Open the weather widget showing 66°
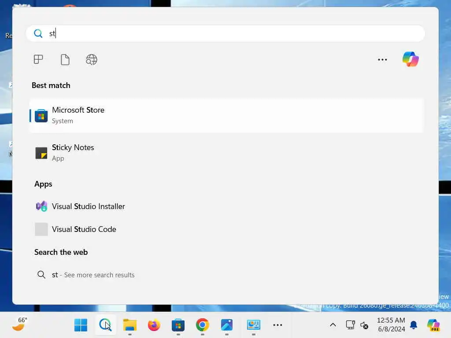Screen dimensions: 451x338 [19, 324]
